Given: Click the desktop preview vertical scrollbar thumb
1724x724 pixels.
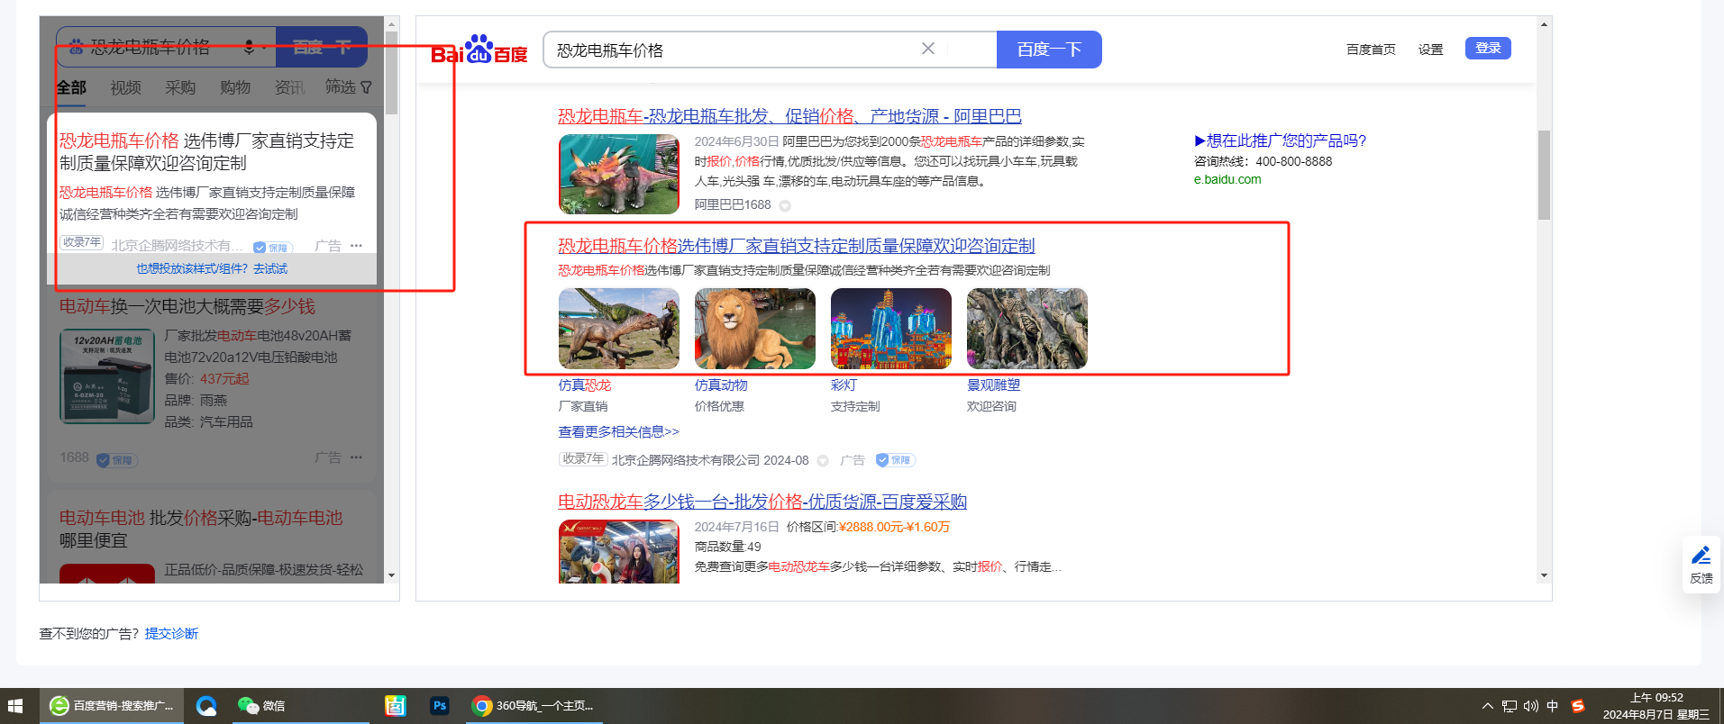Looking at the screenshot, I should point(1544,176).
